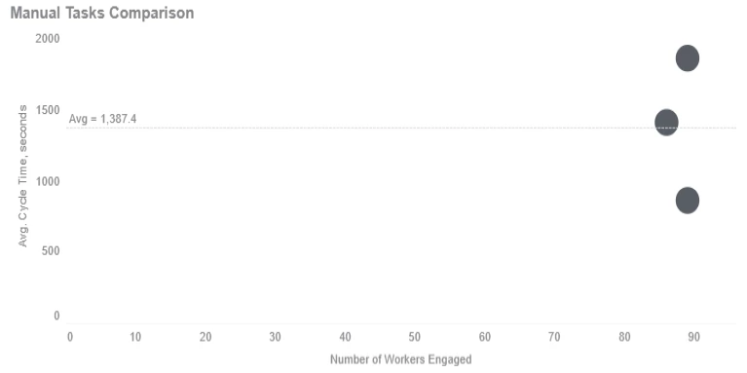Click the 80 tick label on workers axis
Image resolution: width=747 pixels, height=373 pixels.
point(624,337)
